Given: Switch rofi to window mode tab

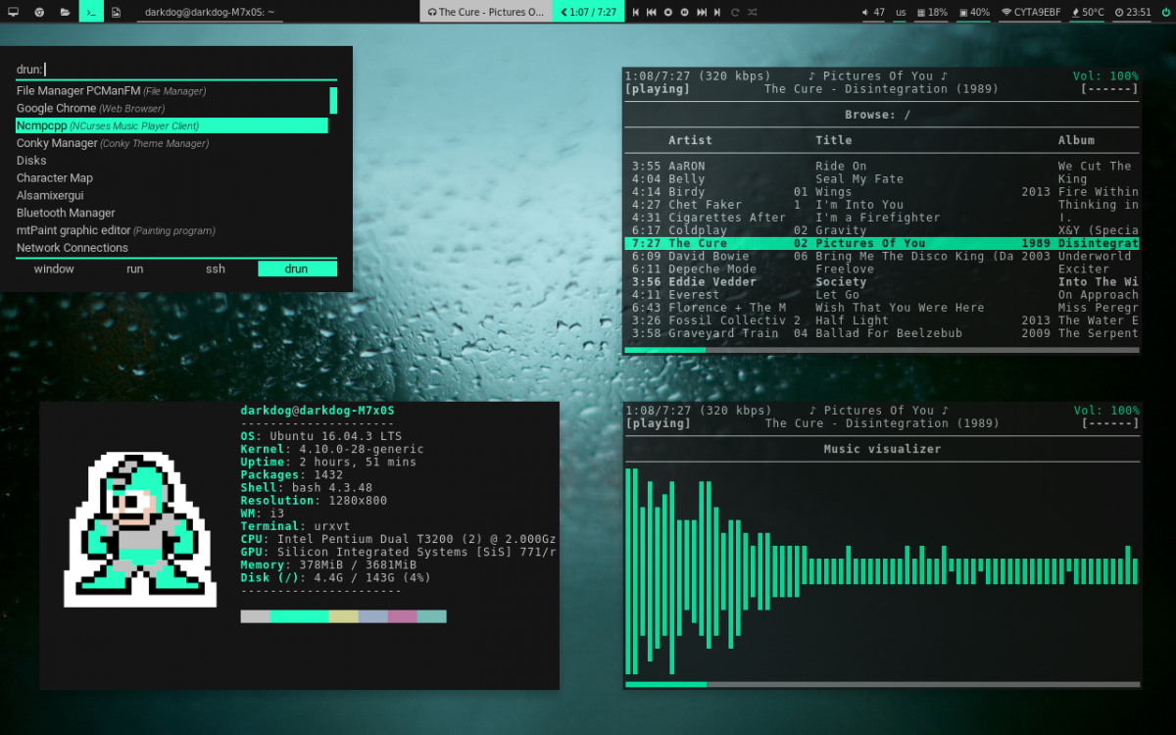Looking at the screenshot, I should (x=54, y=269).
